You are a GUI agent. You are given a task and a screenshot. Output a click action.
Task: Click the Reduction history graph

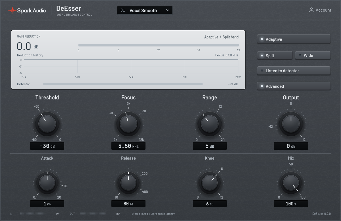[131, 67]
